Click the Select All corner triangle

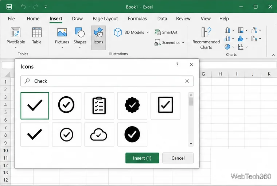pos(7,74)
